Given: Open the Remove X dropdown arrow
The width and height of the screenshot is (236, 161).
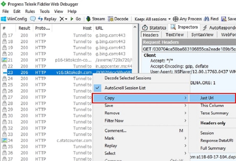Looking at the screenshot, I should 66,19.
